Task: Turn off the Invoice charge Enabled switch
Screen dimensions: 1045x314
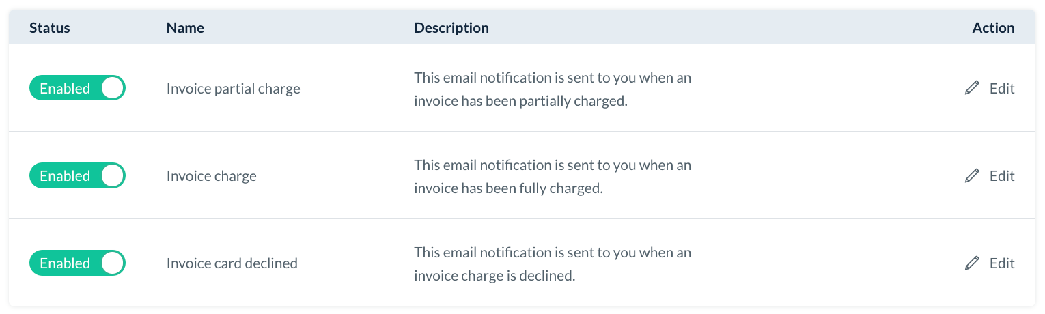Action: pyautogui.click(x=77, y=175)
